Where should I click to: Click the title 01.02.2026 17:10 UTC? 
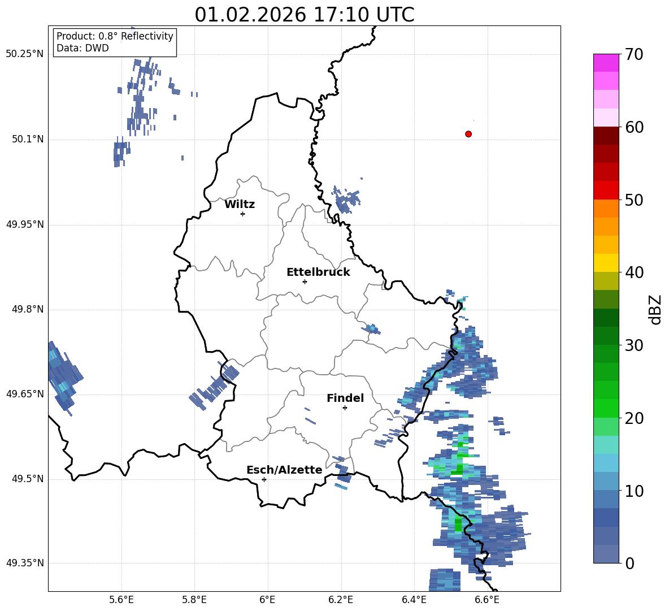tap(304, 15)
